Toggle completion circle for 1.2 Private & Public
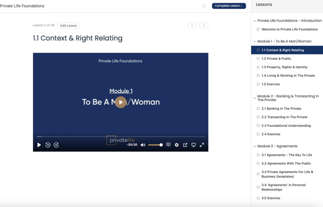This screenshot has width=323, height=207. 258,59
